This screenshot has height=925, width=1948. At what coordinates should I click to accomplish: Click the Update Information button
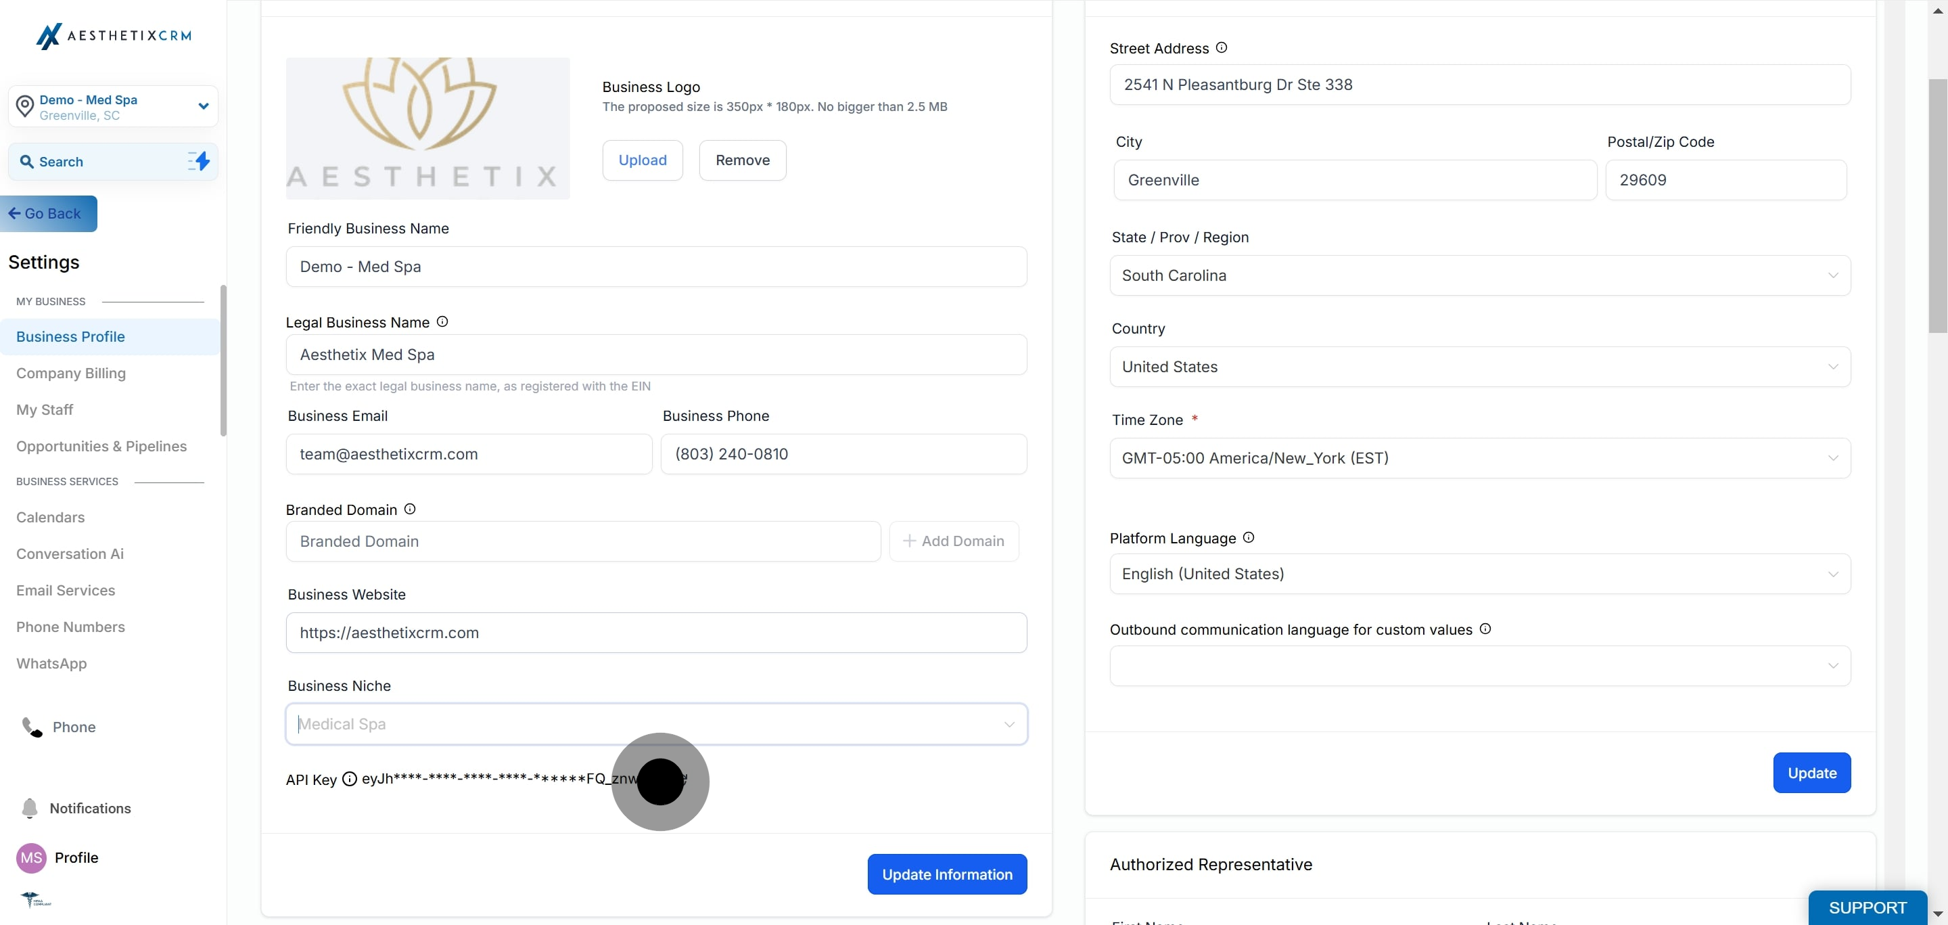947,874
